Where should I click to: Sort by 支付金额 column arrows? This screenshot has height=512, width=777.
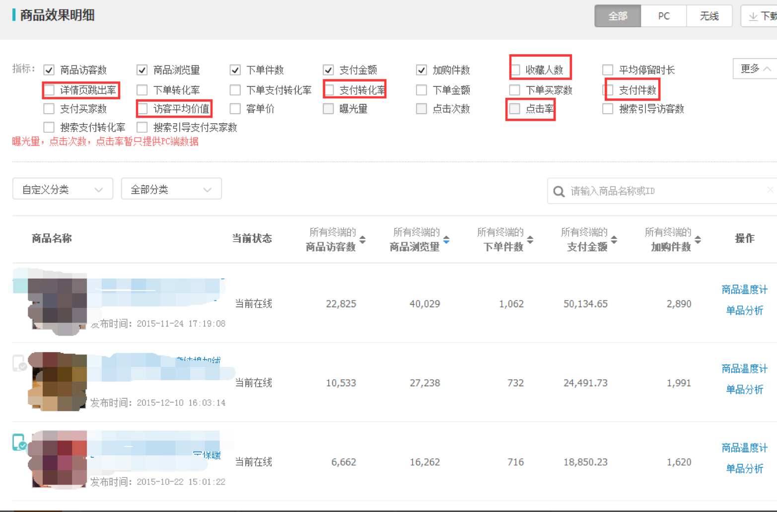[x=614, y=240]
